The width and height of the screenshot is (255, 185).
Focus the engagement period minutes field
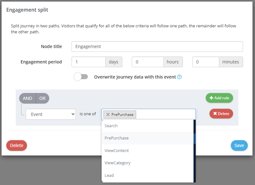[x=205, y=62]
